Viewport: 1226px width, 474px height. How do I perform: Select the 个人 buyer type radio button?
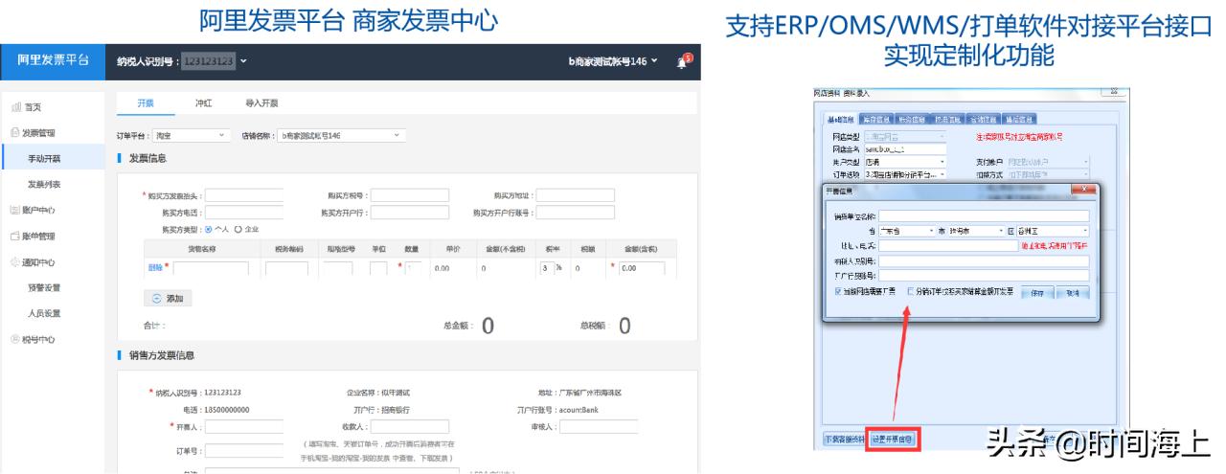coord(208,230)
